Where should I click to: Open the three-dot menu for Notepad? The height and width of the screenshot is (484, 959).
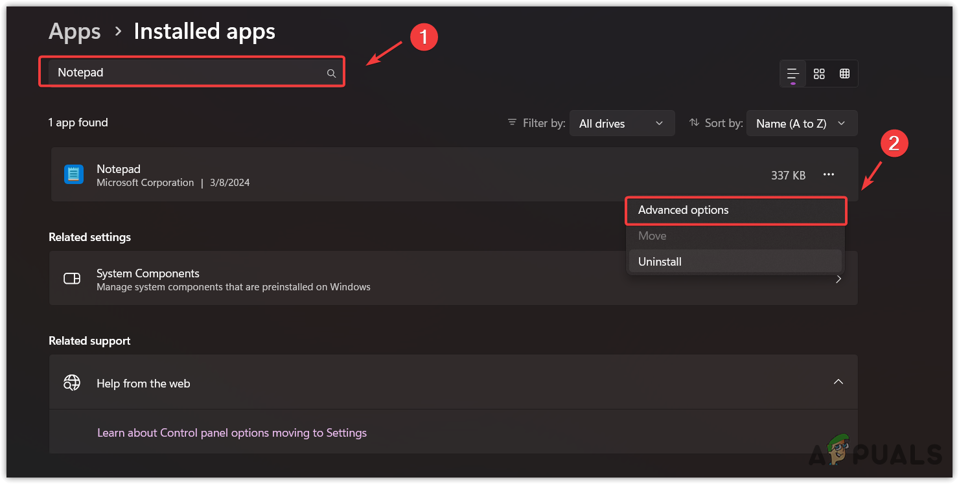(828, 175)
